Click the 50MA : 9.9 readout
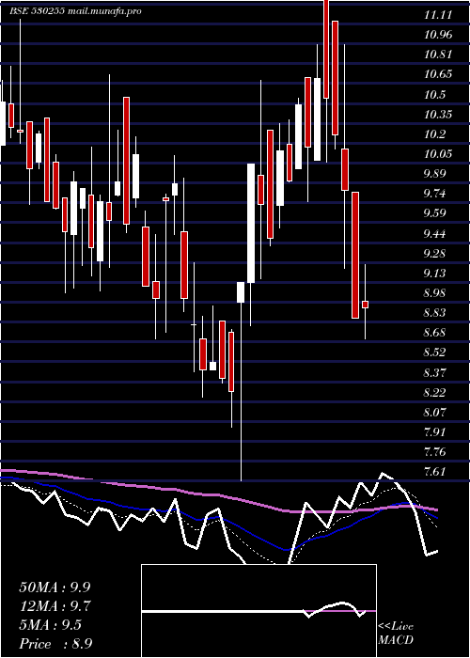 pos(55,587)
